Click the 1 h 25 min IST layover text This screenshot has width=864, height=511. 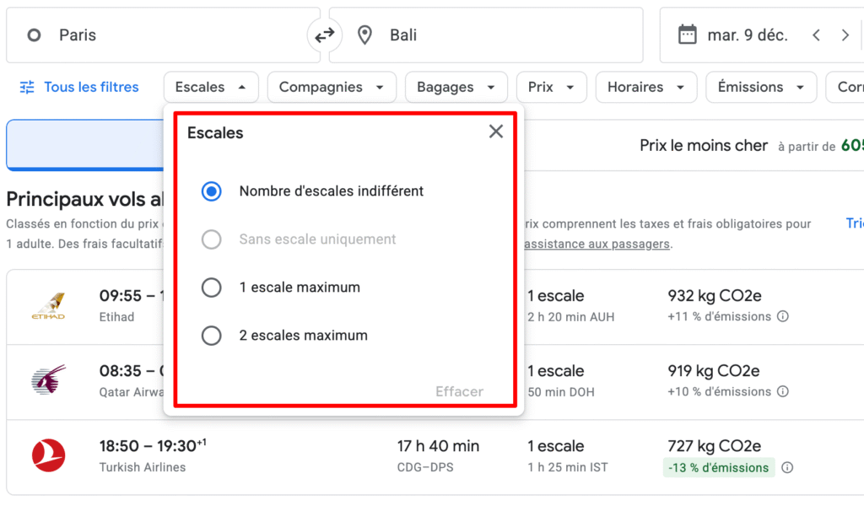tap(568, 467)
